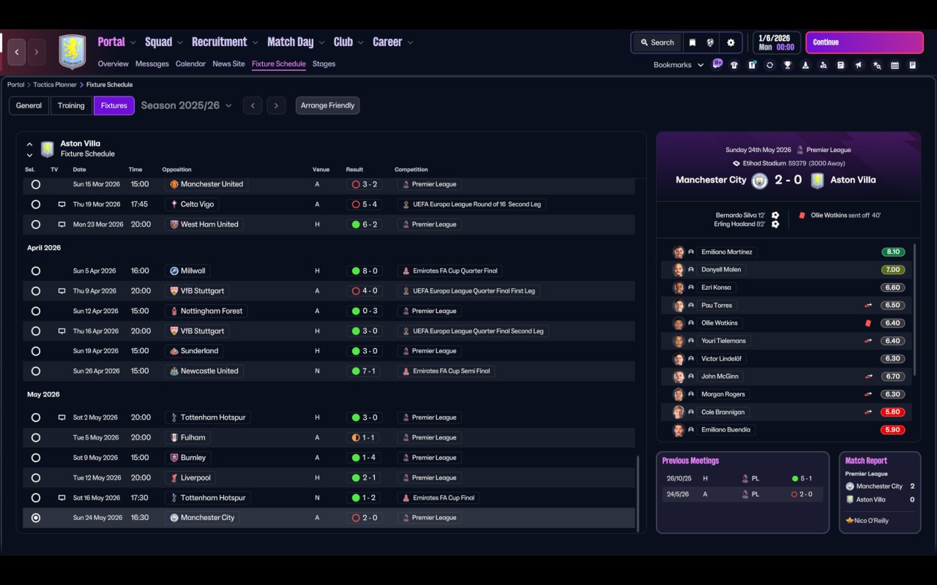Switch to the Stages sub-tab

[324, 64]
